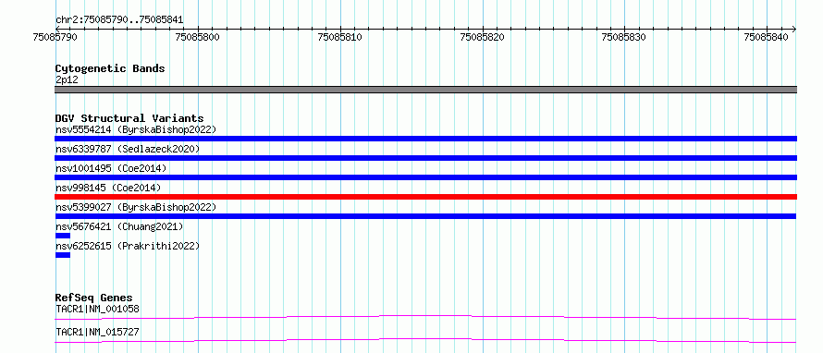Image resolution: width=823 pixels, height=353 pixels.
Task: Open TACR1|NM_001058 gene label
Action: coord(98,309)
